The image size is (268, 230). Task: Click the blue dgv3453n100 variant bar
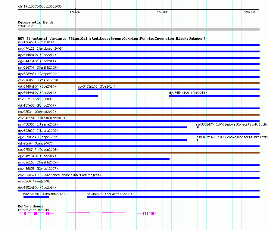(169, 89)
